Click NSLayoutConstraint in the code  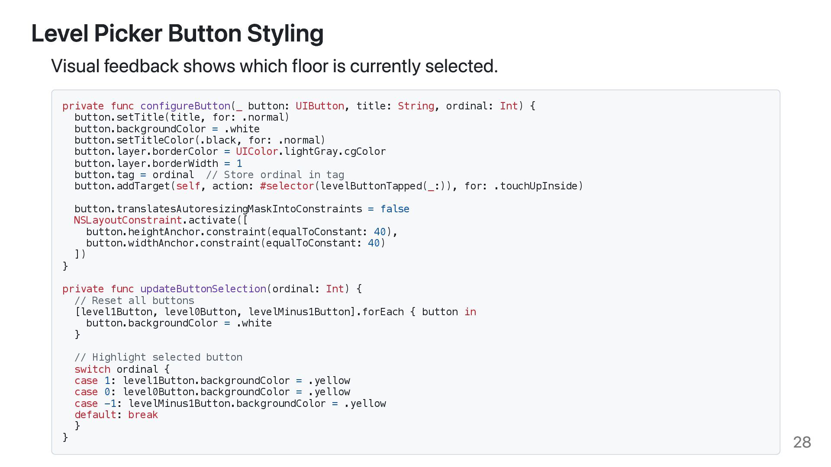[128, 220]
